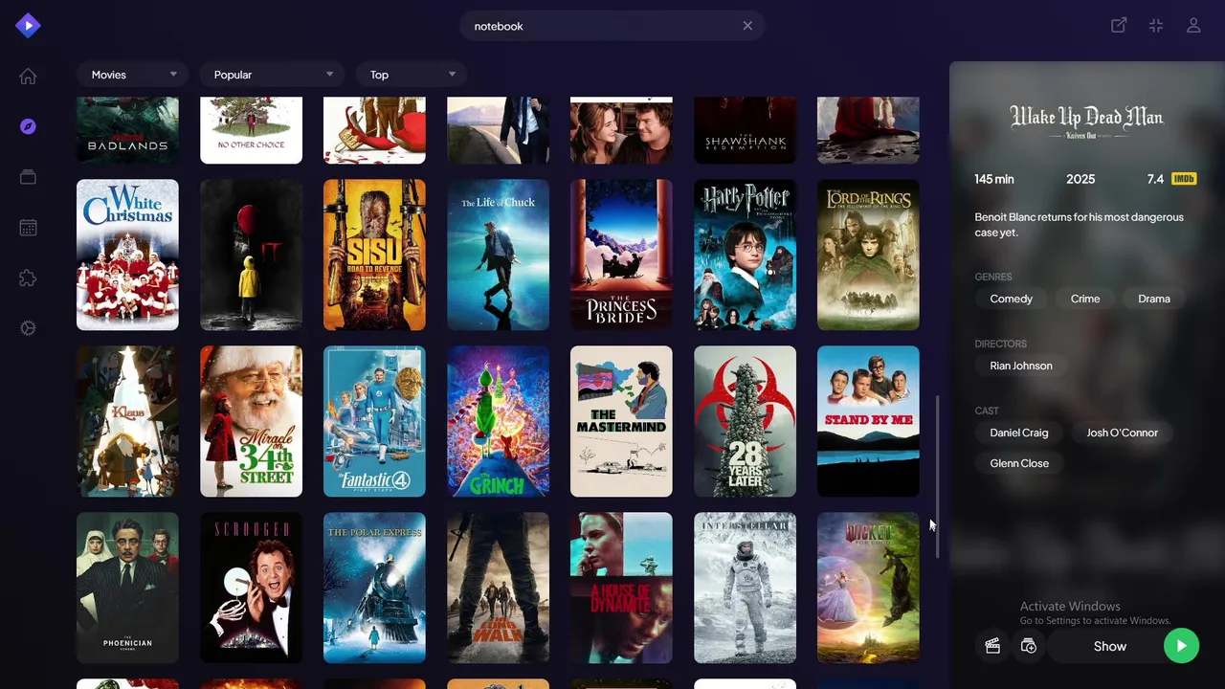Select the Crime genre chip
1225x689 pixels.
1085,299
